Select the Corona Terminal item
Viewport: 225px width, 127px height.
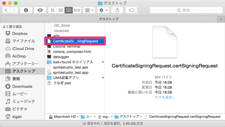point(67,46)
